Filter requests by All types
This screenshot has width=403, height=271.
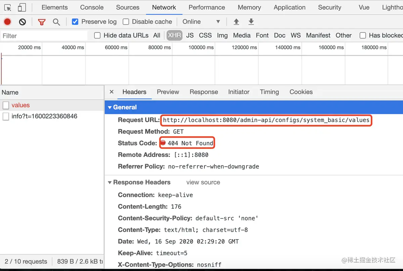point(157,36)
